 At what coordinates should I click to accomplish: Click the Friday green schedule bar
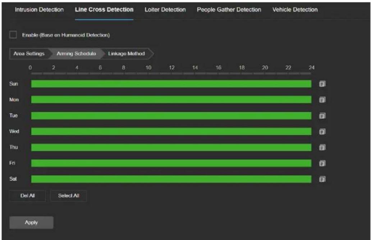[171, 163]
